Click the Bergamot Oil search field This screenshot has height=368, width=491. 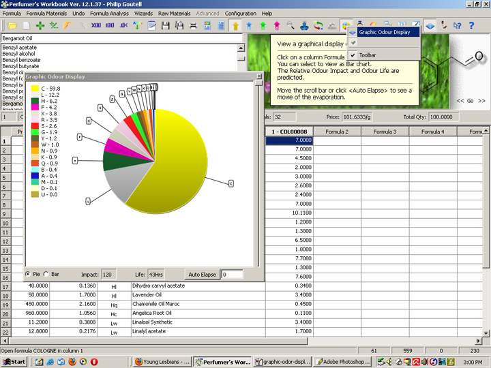click(x=121, y=38)
